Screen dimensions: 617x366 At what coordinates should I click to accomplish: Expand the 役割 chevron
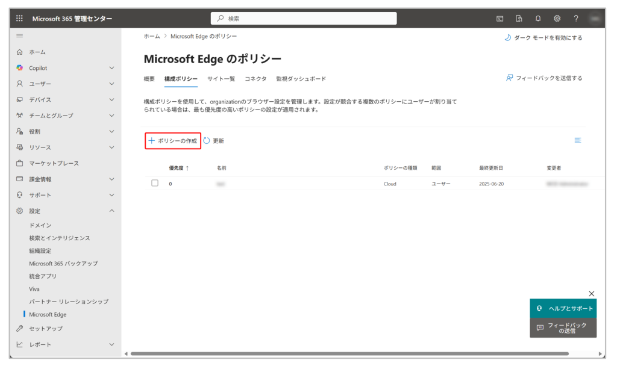coord(111,131)
